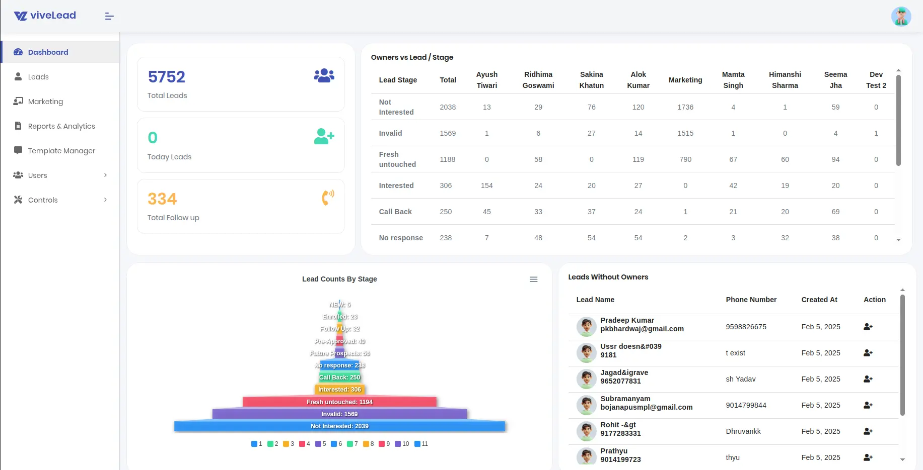Click the assign owner button for Subramanyam

point(868,405)
